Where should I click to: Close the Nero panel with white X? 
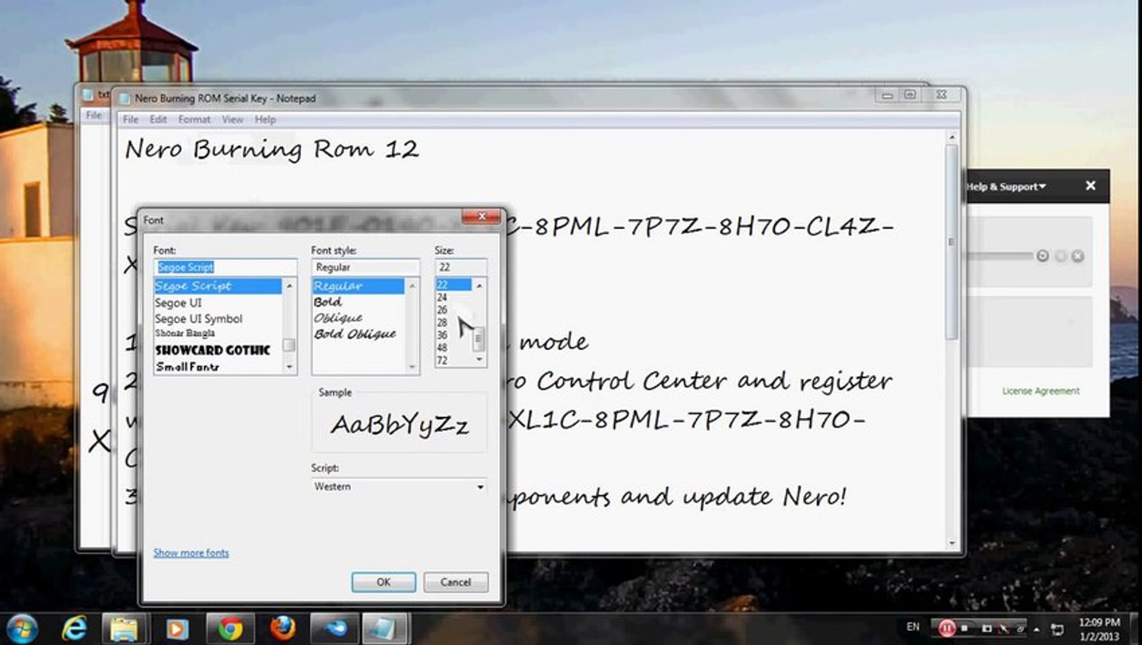[1091, 186]
